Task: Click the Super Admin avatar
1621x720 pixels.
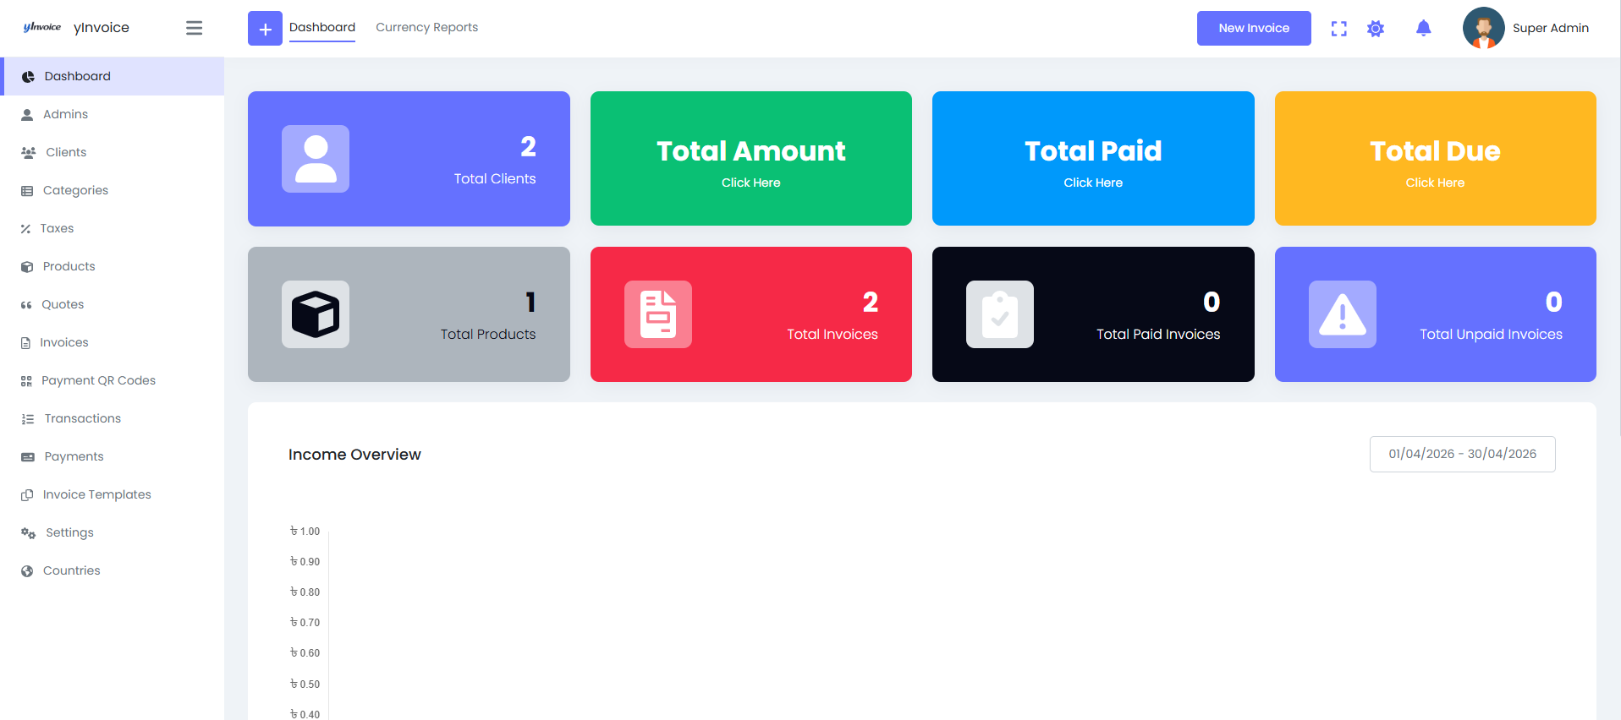Action: [1483, 28]
